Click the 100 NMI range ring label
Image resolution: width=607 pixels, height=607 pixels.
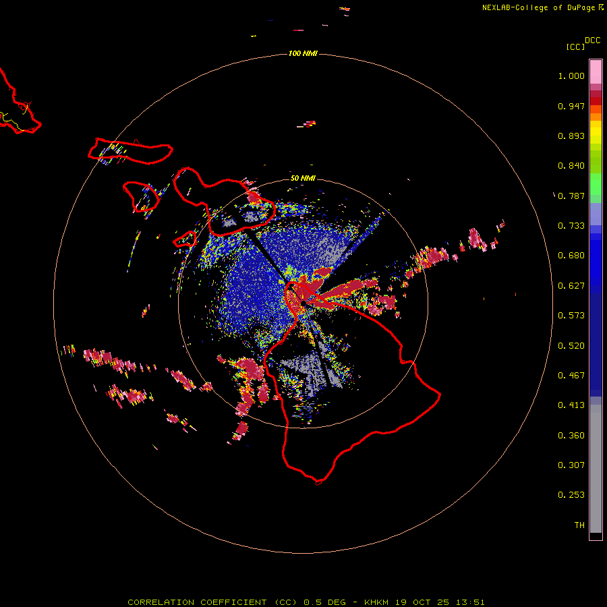(x=303, y=53)
